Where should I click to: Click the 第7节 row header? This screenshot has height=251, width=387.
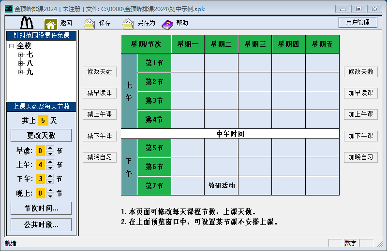[154, 186]
